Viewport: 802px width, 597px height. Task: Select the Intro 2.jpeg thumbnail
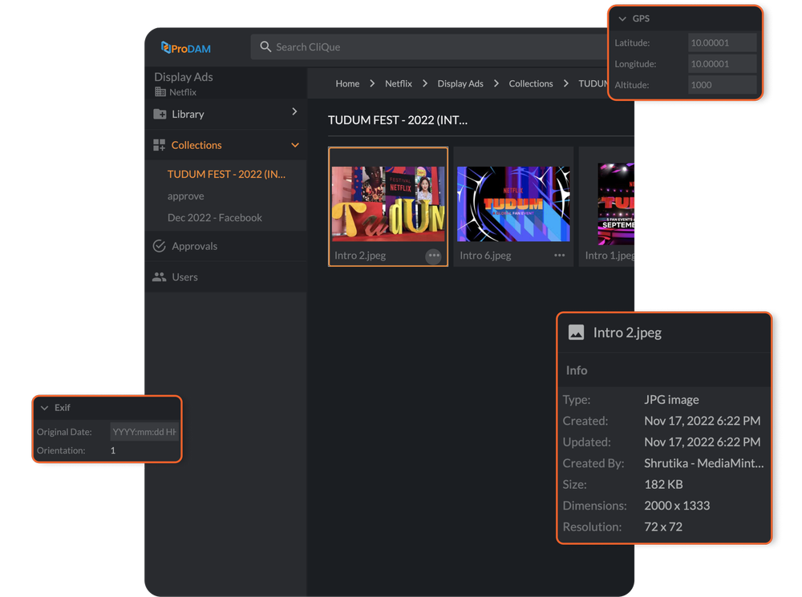pyautogui.click(x=388, y=204)
